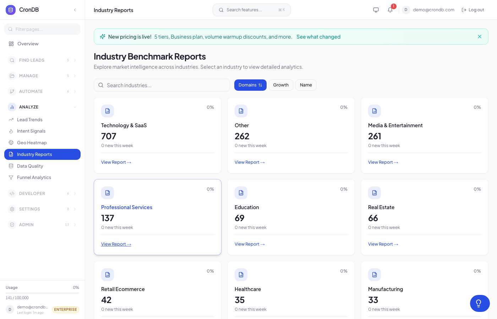497x319 pixels.
Task: Click Media & Entertainment report icon
Action: (375, 111)
